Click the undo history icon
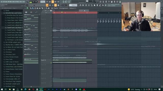The width and height of the screenshot is (163, 91). [x=100, y=2]
